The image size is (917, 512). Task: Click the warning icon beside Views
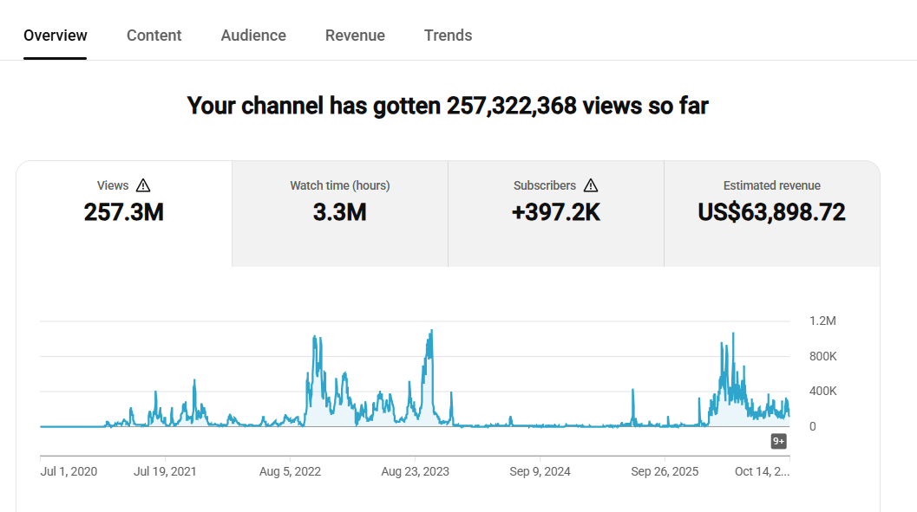143,185
